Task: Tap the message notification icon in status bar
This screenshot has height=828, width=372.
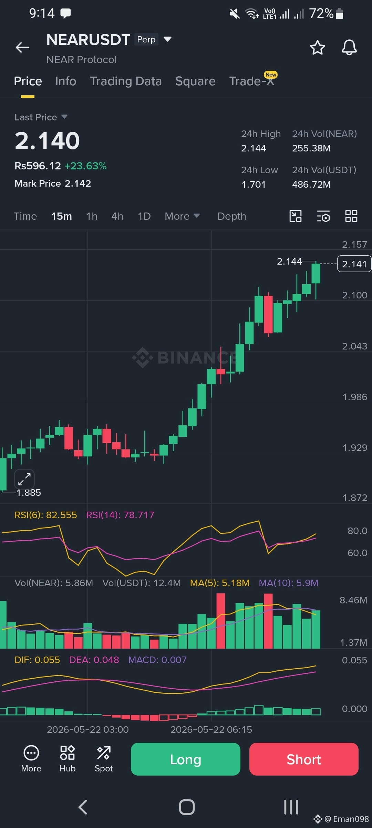Action: [65, 13]
